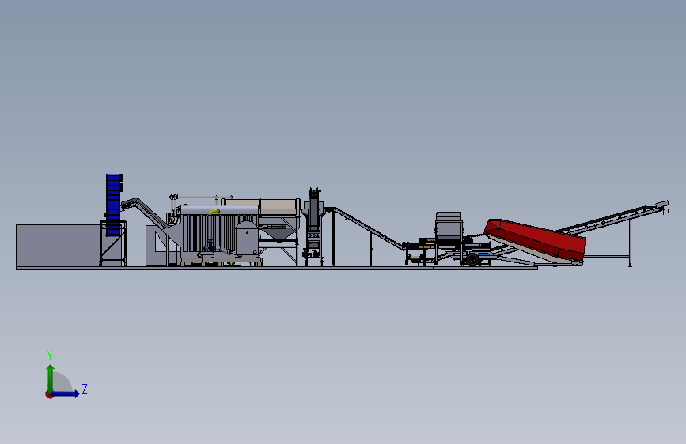Viewport: 686px width, 444px height.
Task: Select the Y axis arrow on the triad
Action: pos(51,378)
